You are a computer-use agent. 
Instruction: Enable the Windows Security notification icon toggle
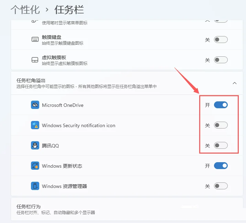[221, 125]
